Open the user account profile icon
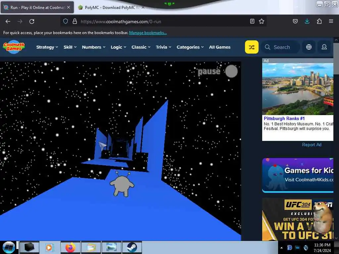This screenshot has width=339, height=254. 324,47
